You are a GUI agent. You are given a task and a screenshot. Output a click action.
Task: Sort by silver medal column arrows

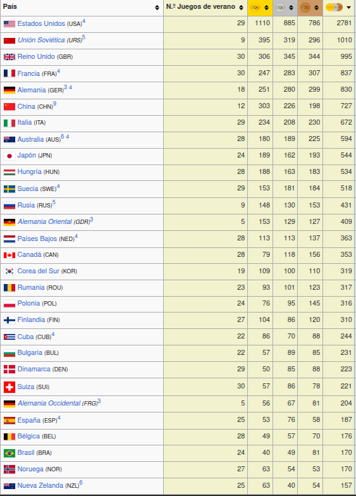(291, 8)
